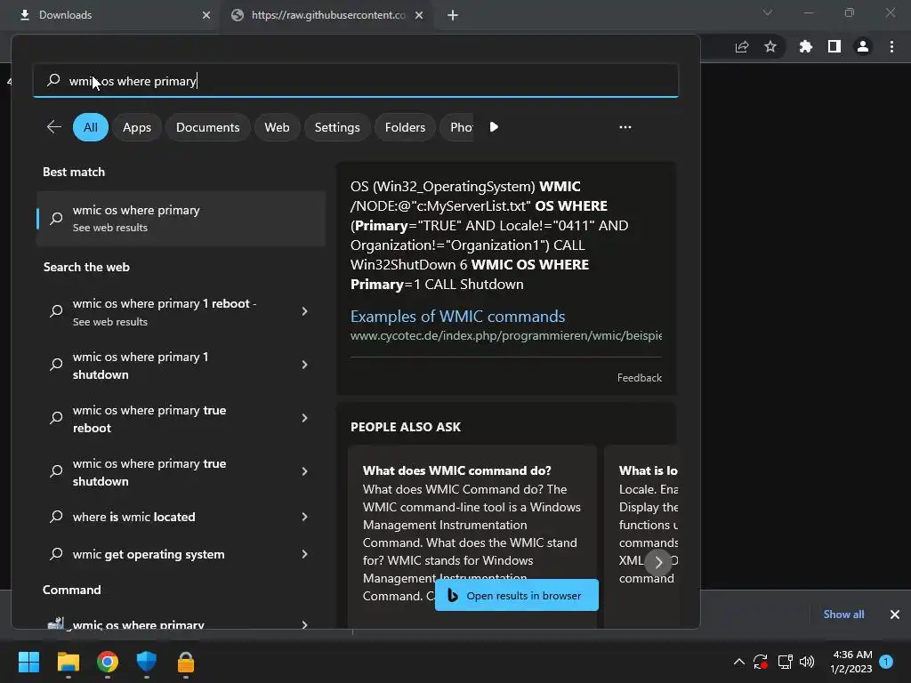Open File Explorer from taskbar
The image size is (911, 683).
[68, 662]
